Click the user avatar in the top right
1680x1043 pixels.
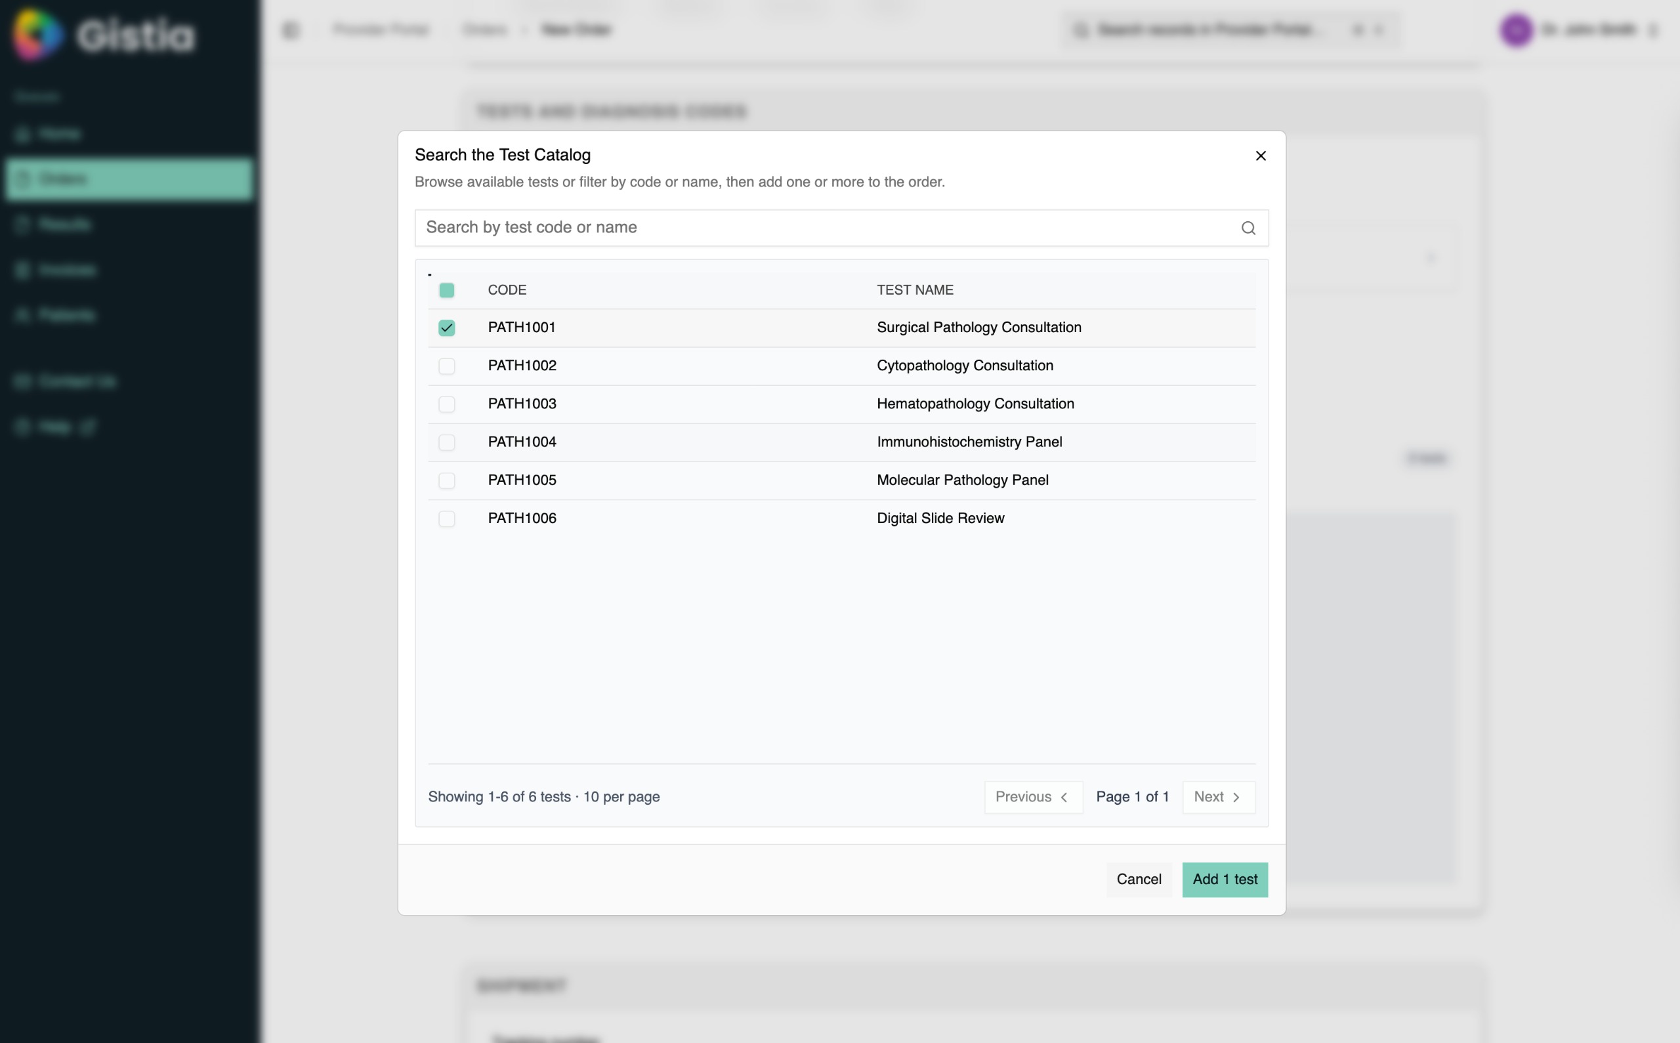1516,30
